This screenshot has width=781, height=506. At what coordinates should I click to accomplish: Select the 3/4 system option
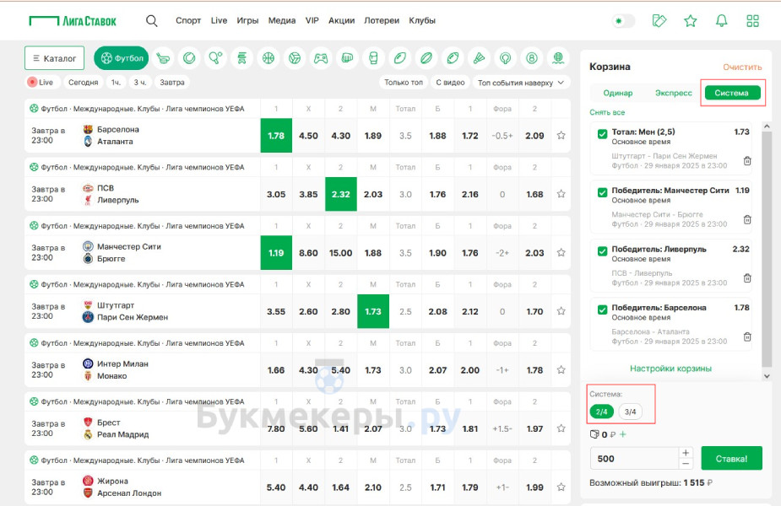[x=630, y=412]
